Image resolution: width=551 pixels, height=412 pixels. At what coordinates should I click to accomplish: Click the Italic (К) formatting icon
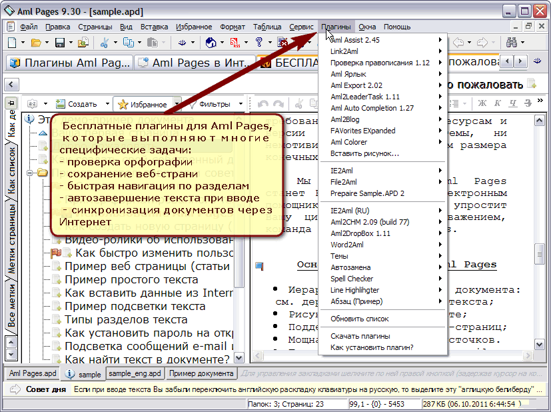pos(498,103)
